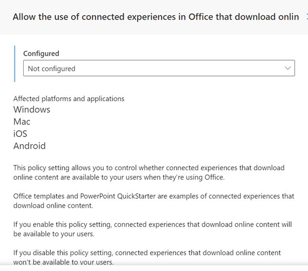This screenshot has width=308, height=271.
Task: Click the 'be available to your users.' line
Action: (x=54, y=234)
